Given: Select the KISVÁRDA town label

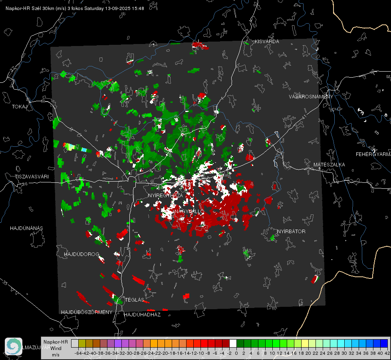Looking at the screenshot, I should coord(267,42).
